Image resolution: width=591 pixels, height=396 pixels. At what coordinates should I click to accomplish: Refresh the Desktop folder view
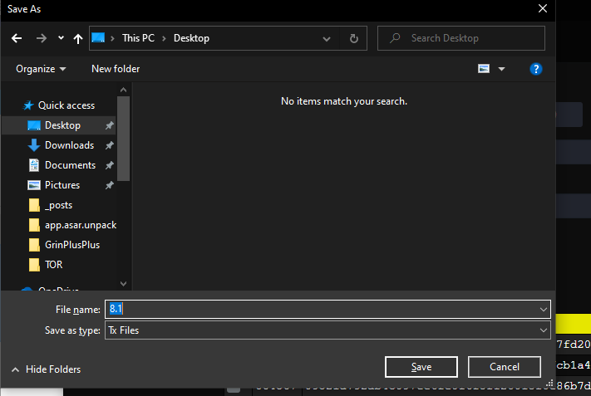pyautogui.click(x=354, y=38)
